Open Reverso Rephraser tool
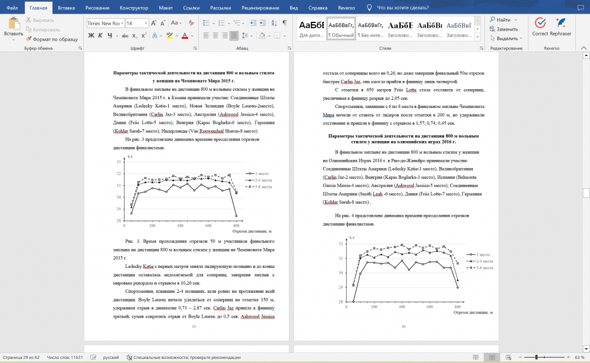The image size is (590, 363). pos(560,28)
